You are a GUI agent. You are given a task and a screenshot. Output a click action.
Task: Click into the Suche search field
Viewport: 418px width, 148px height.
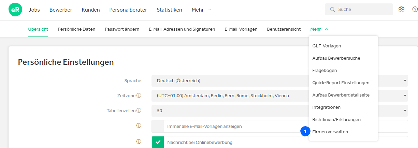point(359,10)
